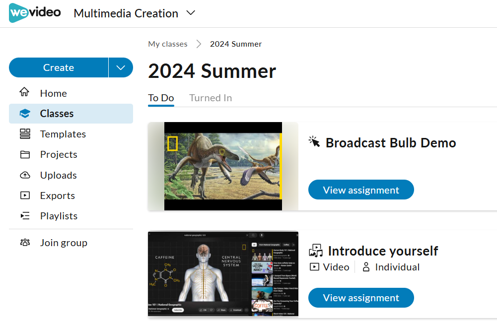Click the Individual label
The height and width of the screenshot is (327, 497).
(398, 267)
